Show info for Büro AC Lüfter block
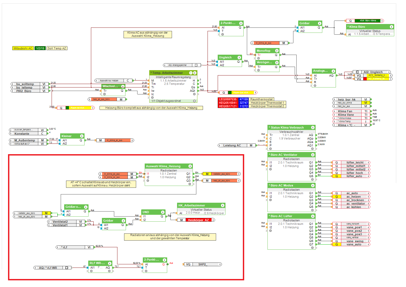406x287 pixels. click(x=313, y=216)
